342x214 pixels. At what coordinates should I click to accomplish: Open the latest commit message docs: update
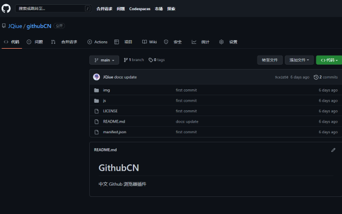126,77
